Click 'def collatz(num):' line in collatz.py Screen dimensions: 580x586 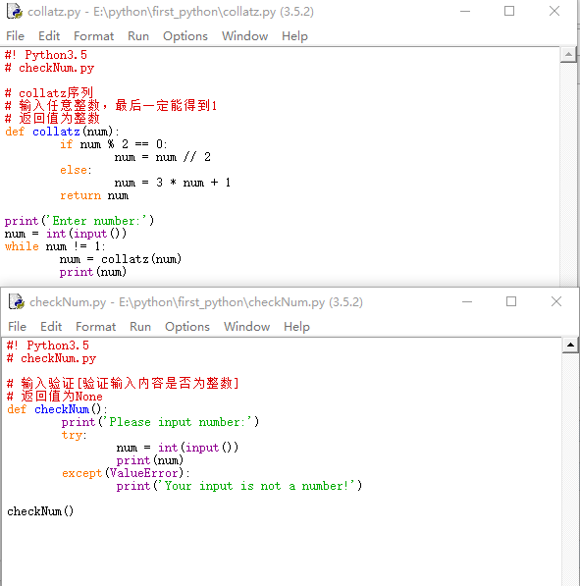pos(62,132)
